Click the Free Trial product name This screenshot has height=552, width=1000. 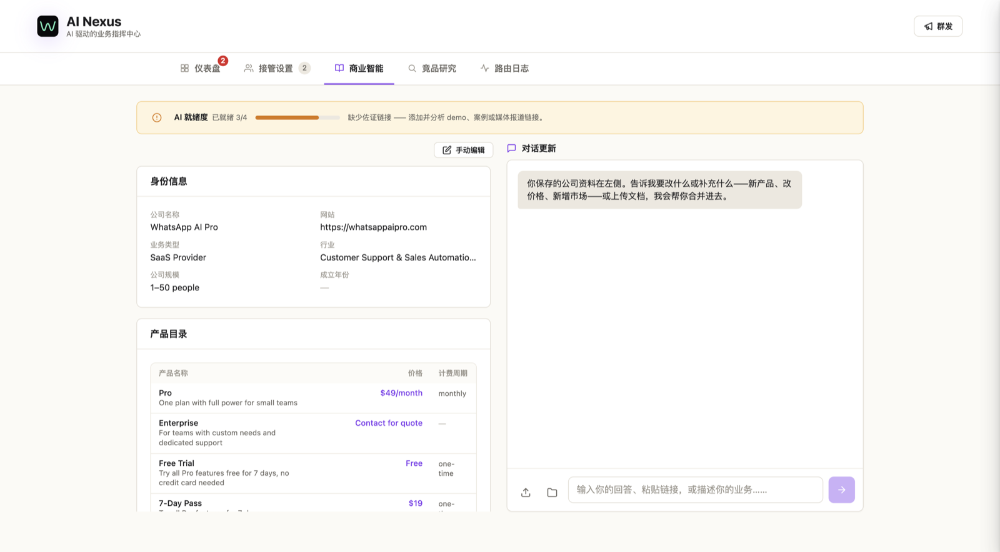tap(176, 463)
